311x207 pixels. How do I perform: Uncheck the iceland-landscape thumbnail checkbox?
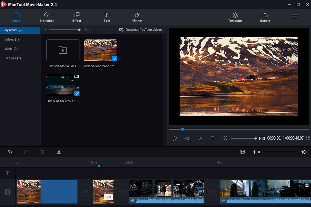(x=114, y=59)
